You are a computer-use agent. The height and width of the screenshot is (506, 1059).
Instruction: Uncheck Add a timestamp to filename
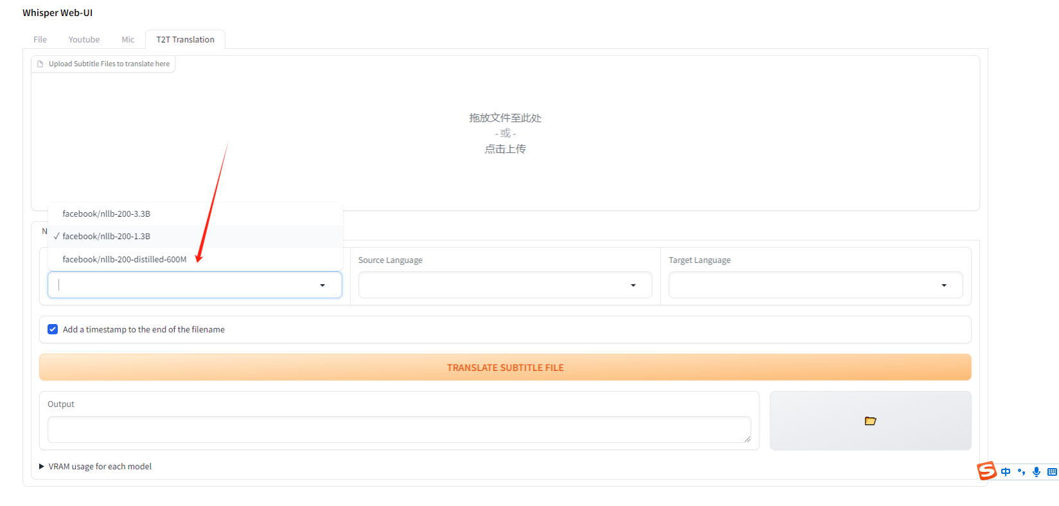click(53, 329)
